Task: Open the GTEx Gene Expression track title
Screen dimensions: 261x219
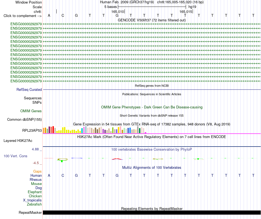Action: tap(152, 124)
